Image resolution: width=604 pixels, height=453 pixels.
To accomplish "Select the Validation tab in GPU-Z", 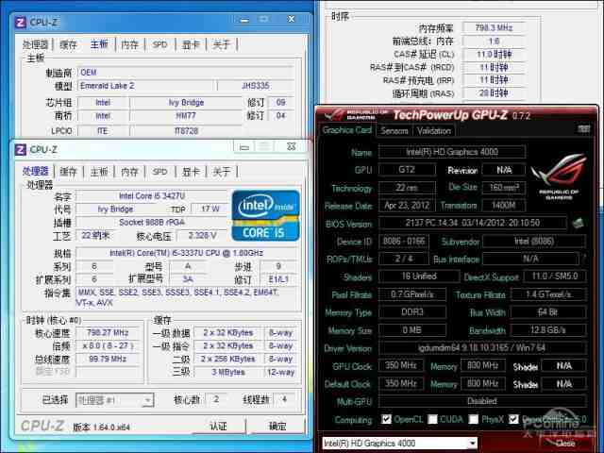I will click(x=433, y=131).
